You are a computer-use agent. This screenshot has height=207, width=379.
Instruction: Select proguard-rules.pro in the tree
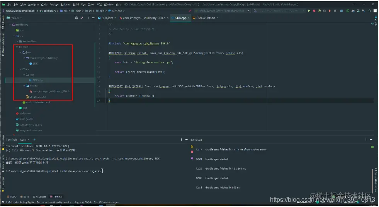29,130
